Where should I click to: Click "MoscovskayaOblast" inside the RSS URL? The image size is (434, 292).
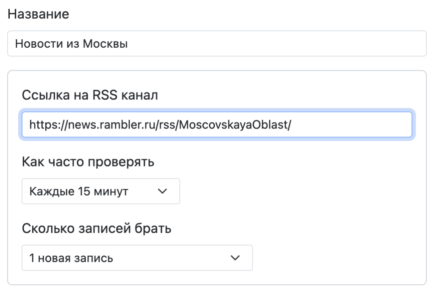[x=233, y=125]
